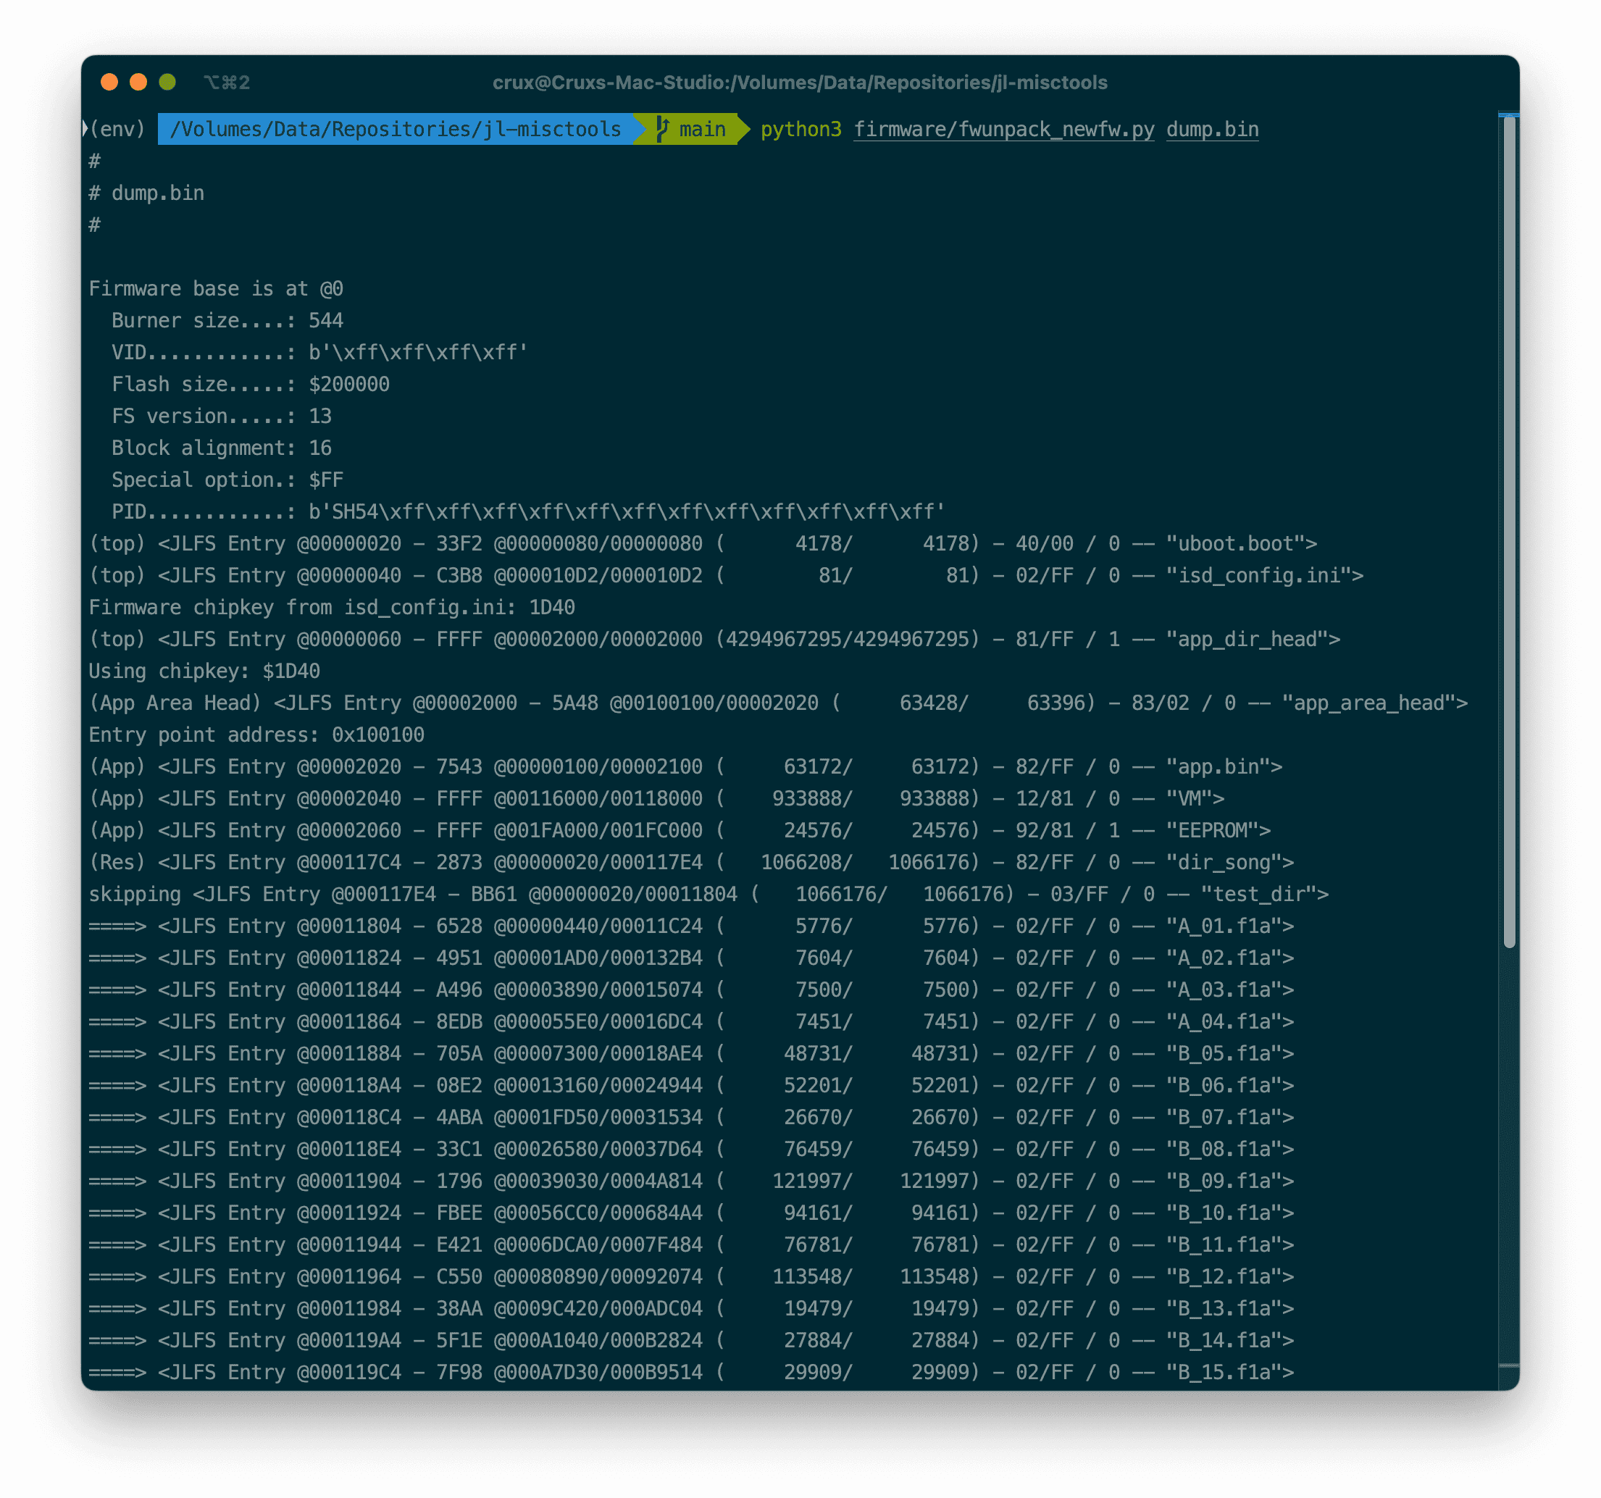Click the gray mark at scrollbar bottom
The width and height of the screenshot is (1601, 1498).
(x=1508, y=1365)
